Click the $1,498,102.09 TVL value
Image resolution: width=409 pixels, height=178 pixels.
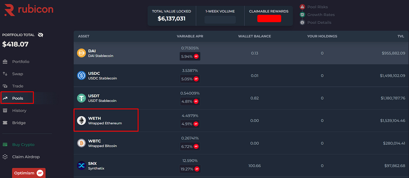click(392, 76)
